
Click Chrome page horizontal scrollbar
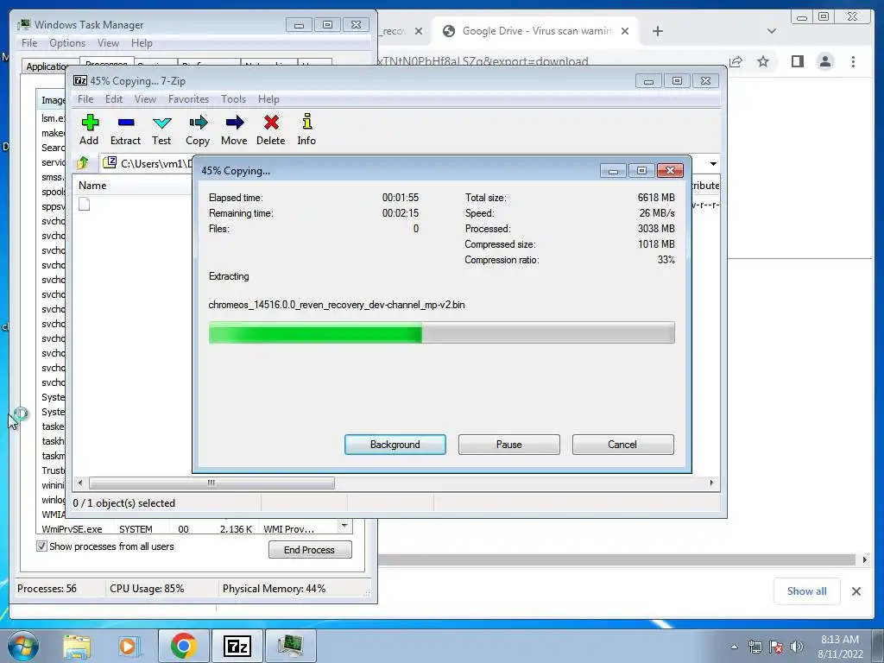point(616,559)
